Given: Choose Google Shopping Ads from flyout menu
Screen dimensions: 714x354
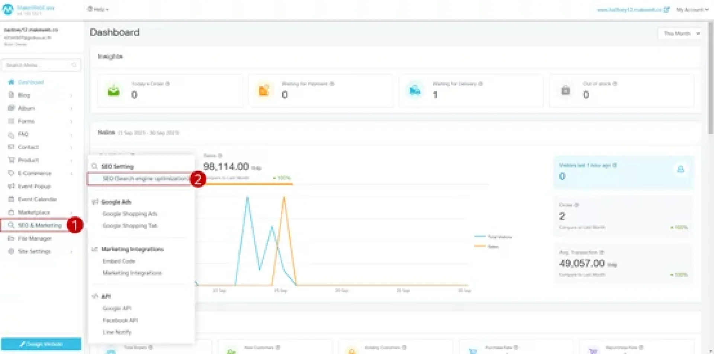Looking at the screenshot, I should coord(130,214).
